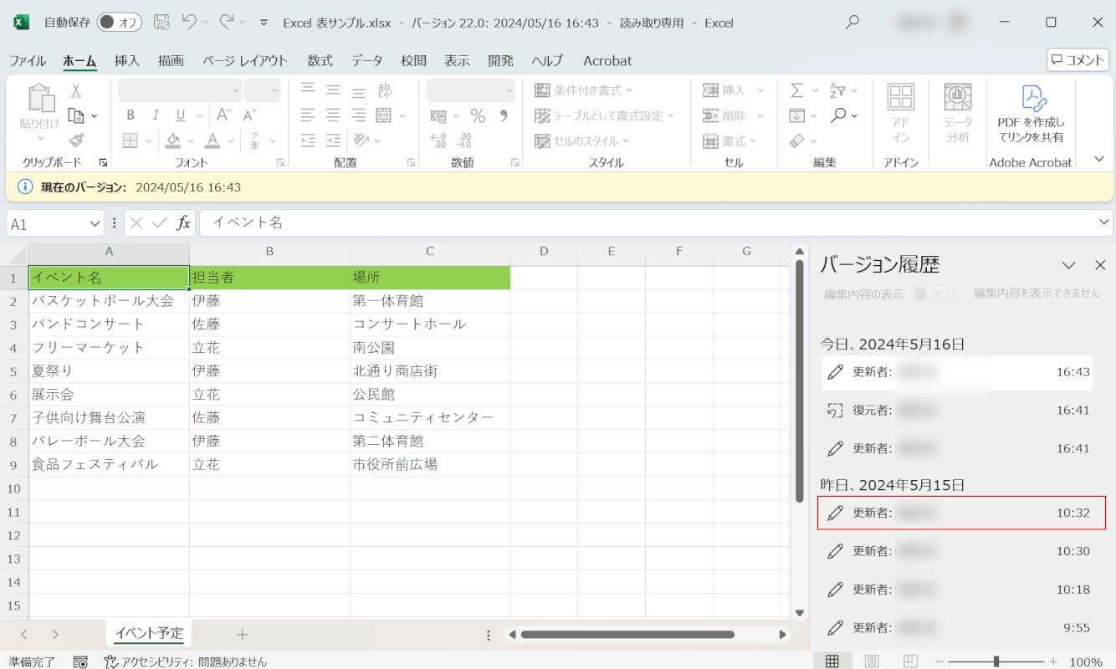The image size is (1116, 669).
Task: Click the Font Color A icon
Action: 212,140
